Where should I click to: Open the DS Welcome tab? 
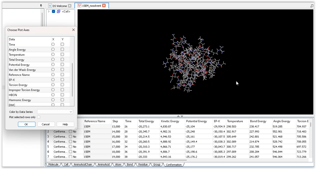pyautogui.click(x=59, y=6)
